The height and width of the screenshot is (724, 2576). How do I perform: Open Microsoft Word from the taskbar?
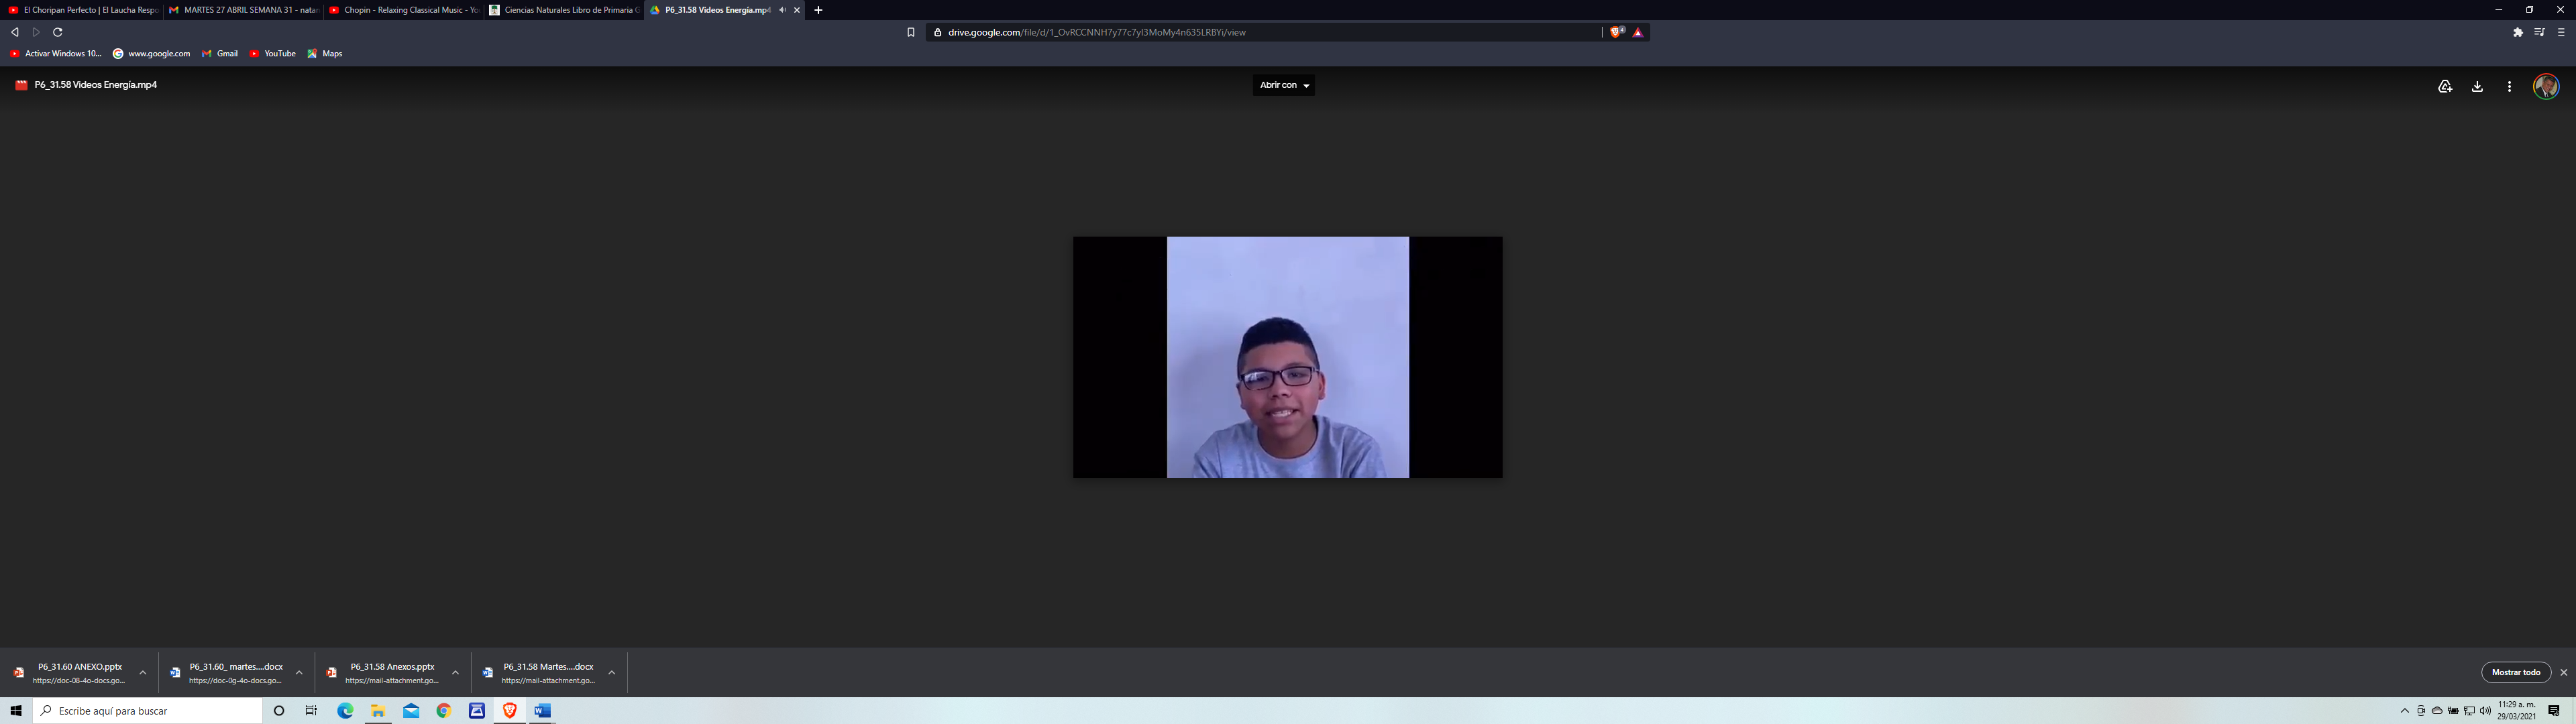542,711
